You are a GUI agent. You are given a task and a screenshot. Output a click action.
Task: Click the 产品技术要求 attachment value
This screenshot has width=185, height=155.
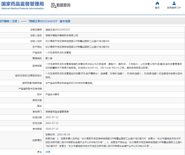tap(52, 94)
